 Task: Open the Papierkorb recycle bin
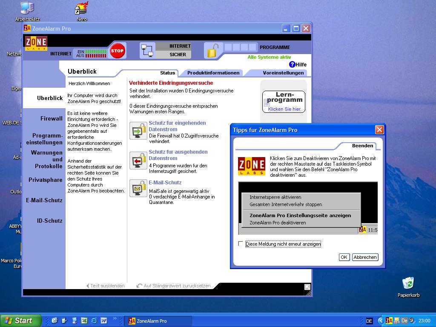point(408,287)
